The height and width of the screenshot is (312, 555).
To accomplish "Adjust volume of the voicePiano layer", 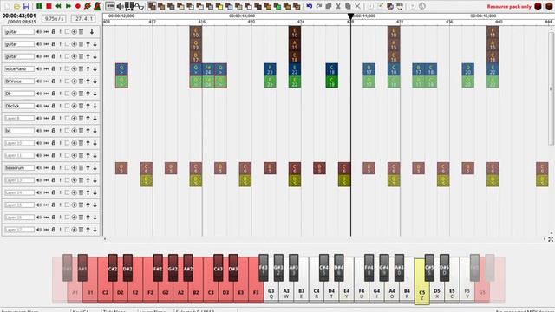I will click(39, 68).
